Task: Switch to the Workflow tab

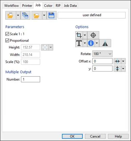Action: (11, 6)
